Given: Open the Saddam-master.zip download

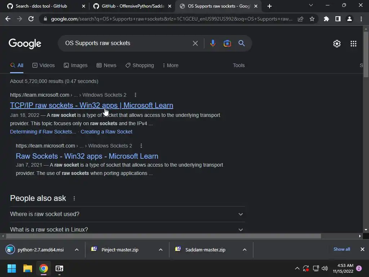Looking at the screenshot, I should coord(205,250).
